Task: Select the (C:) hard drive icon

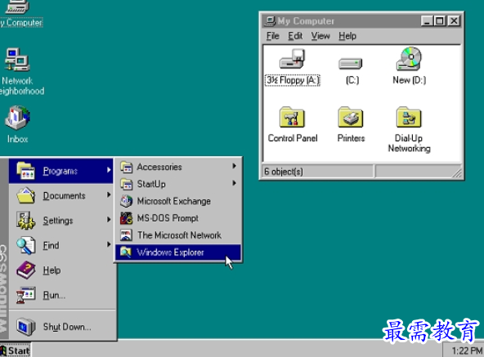Action: point(351,63)
